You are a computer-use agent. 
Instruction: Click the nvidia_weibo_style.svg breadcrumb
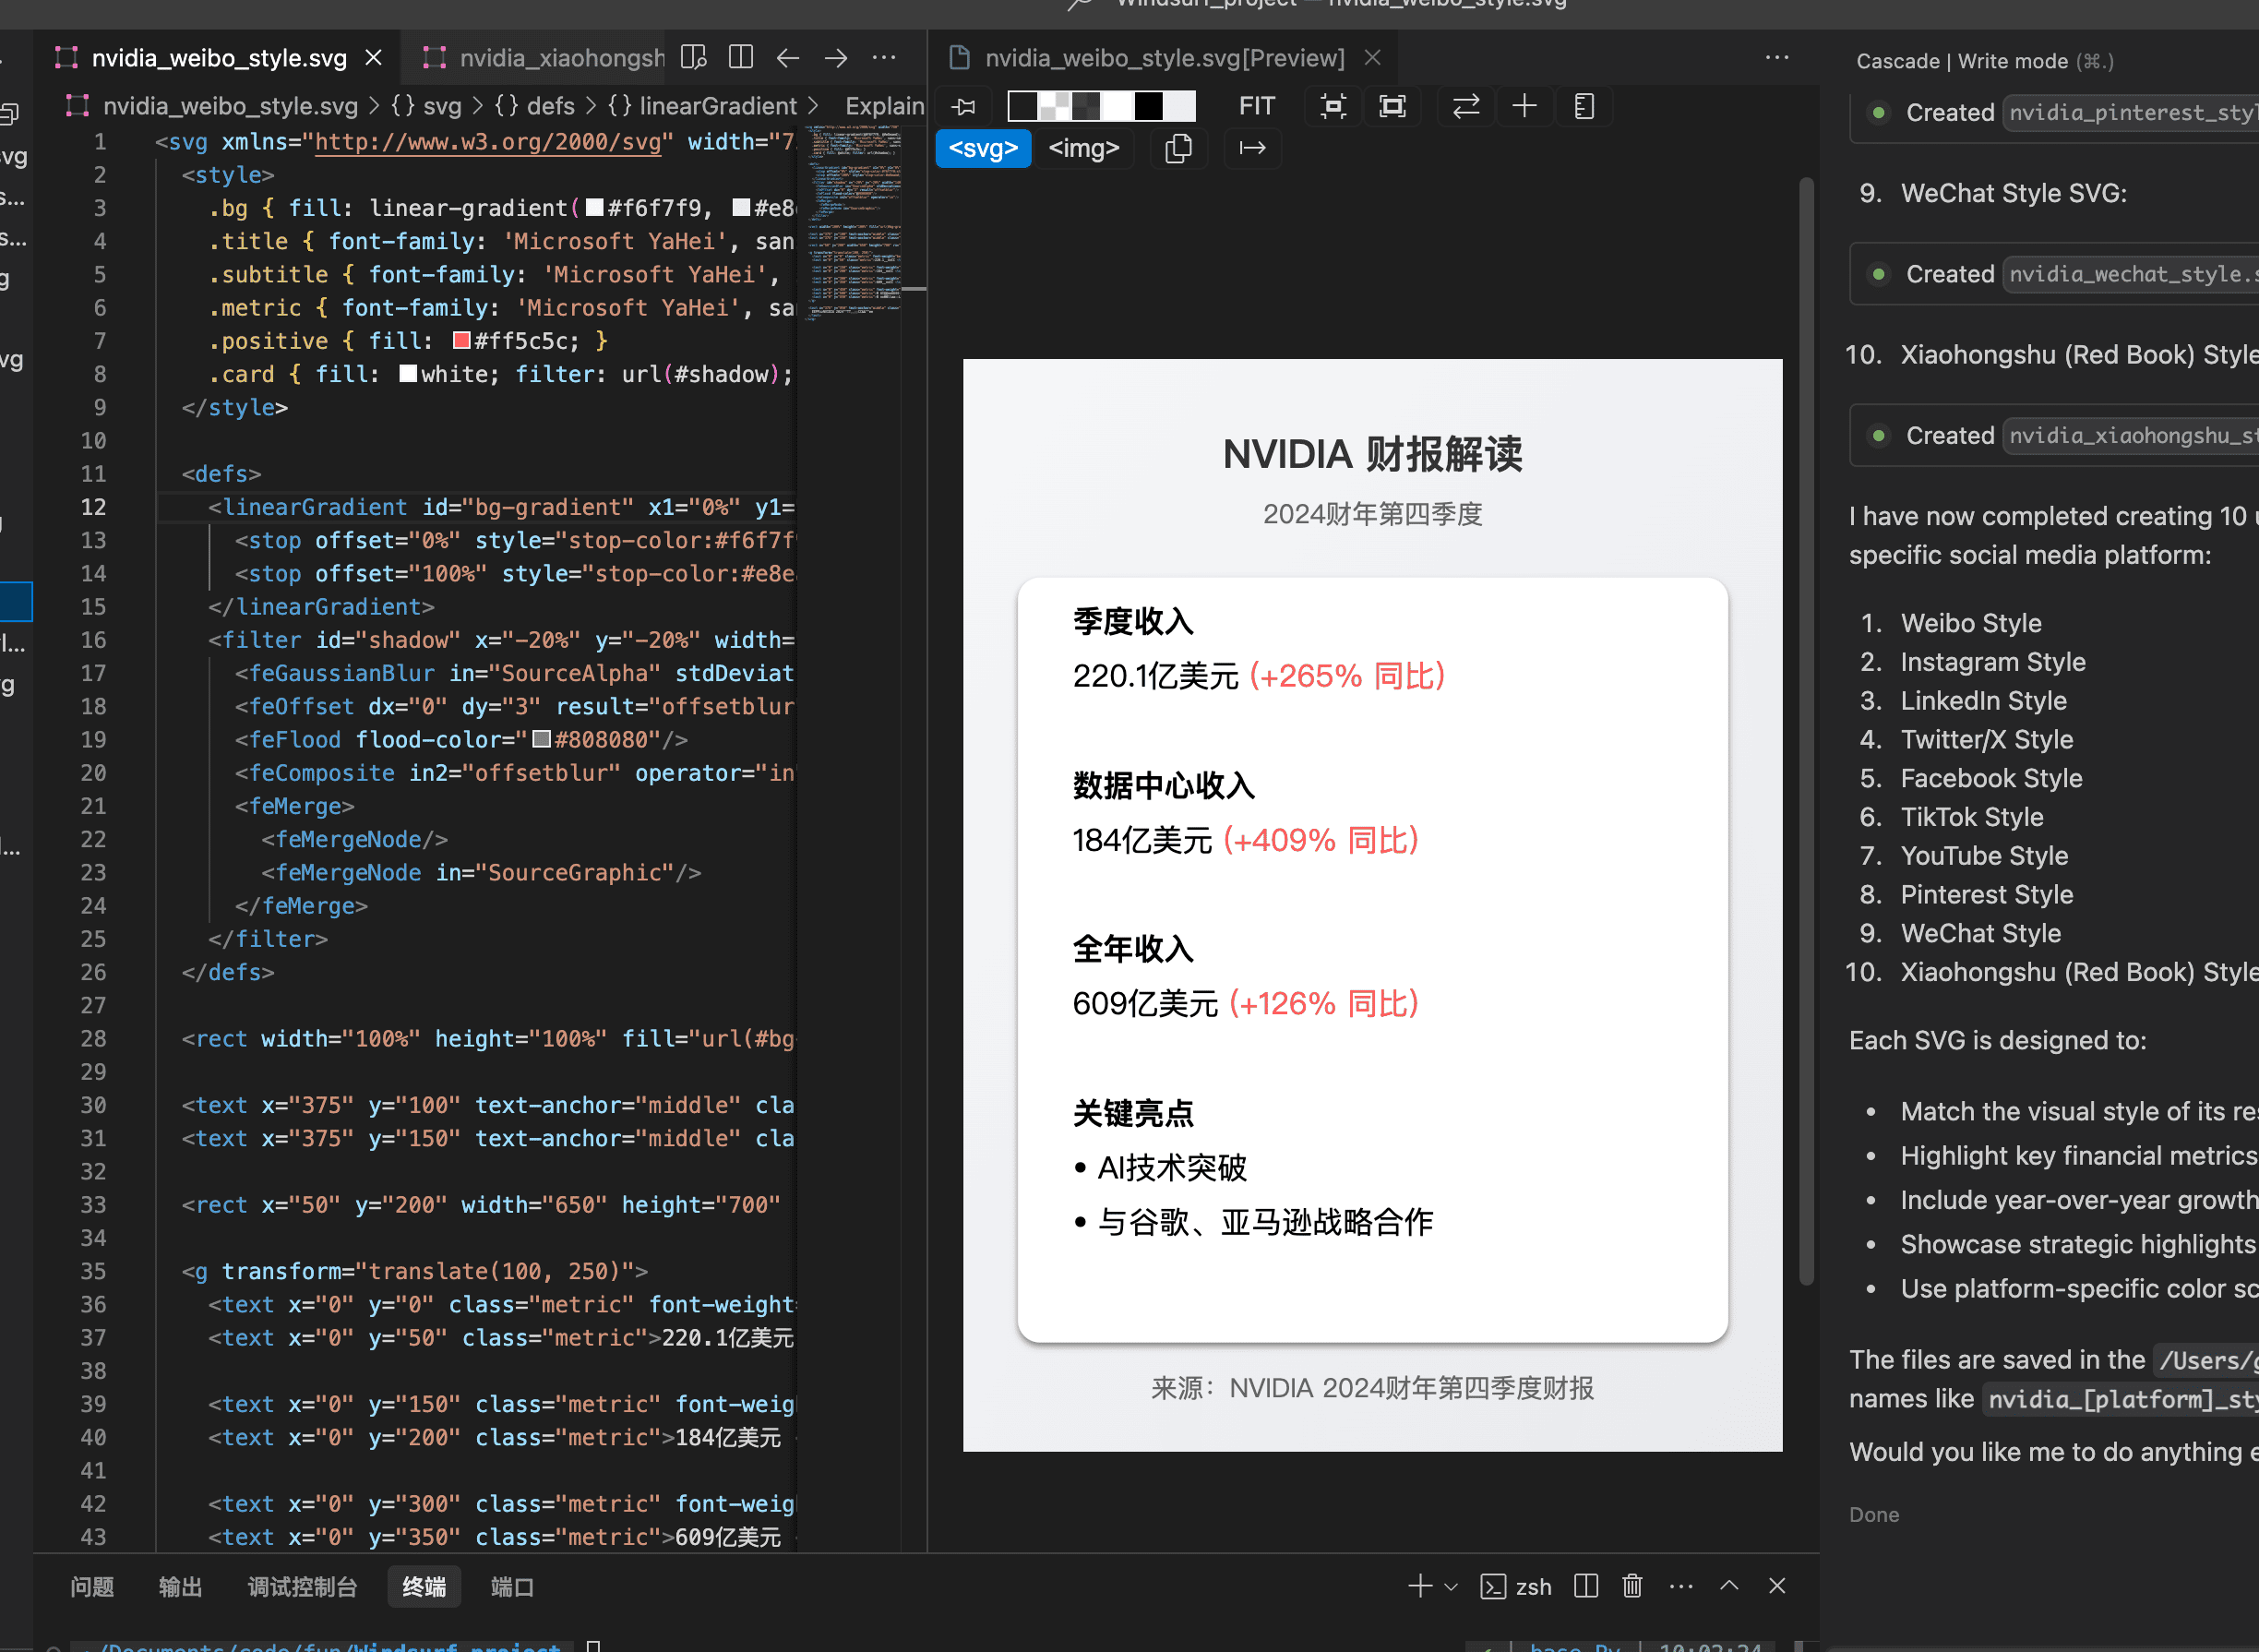click(230, 106)
